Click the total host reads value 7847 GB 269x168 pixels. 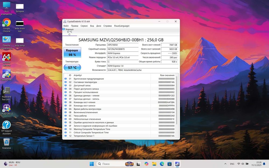(x=170, y=45)
